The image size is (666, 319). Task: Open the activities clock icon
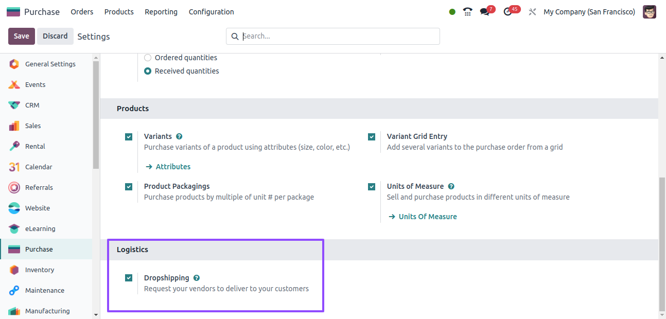coord(508,12)
